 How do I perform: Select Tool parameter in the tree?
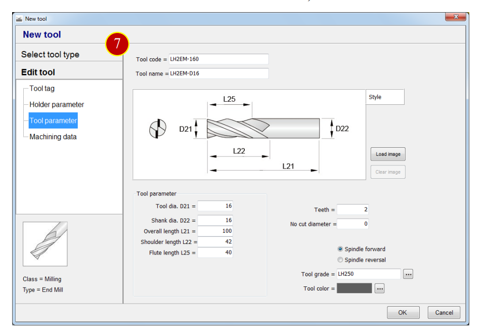point(53,120)
